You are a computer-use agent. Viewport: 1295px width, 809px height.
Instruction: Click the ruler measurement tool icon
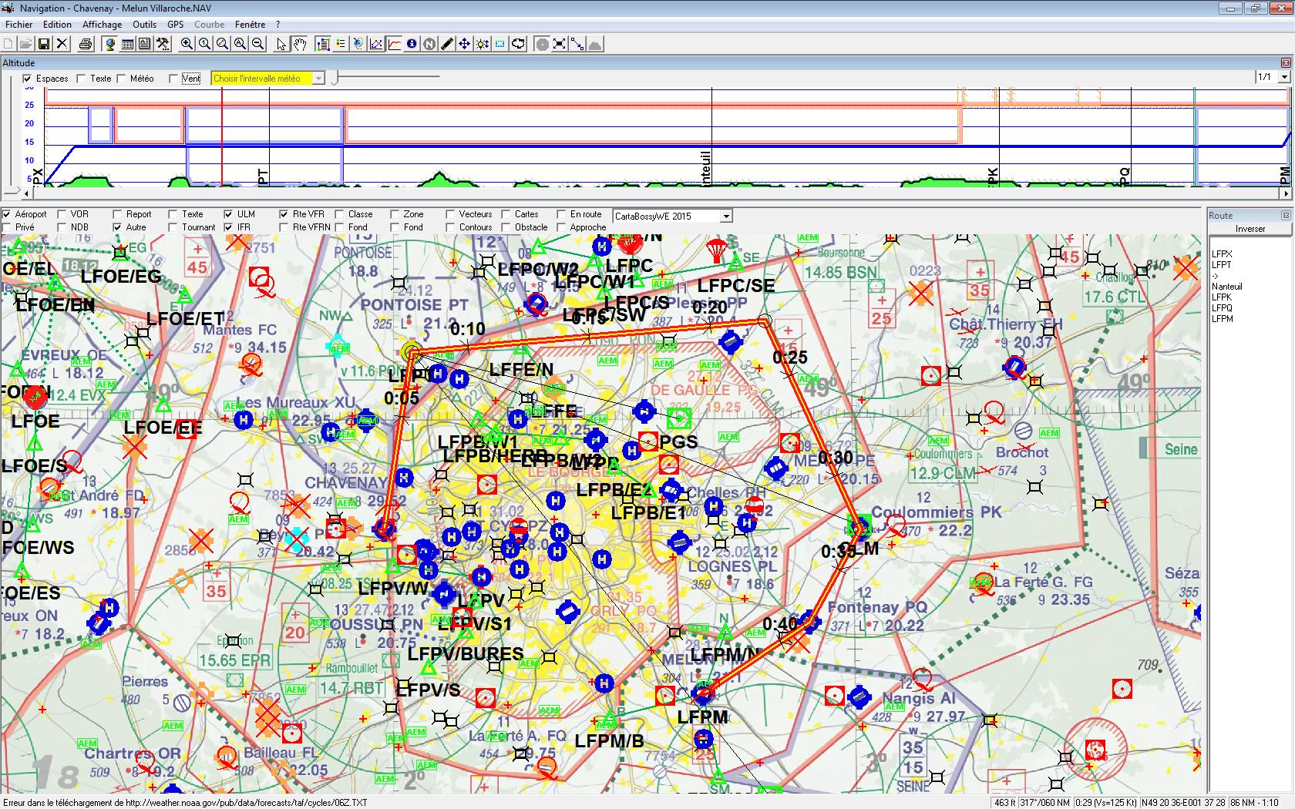(446, 44)
